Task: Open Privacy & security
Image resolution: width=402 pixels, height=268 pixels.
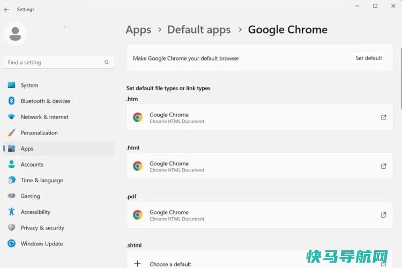Action: (x=59, y=228)
